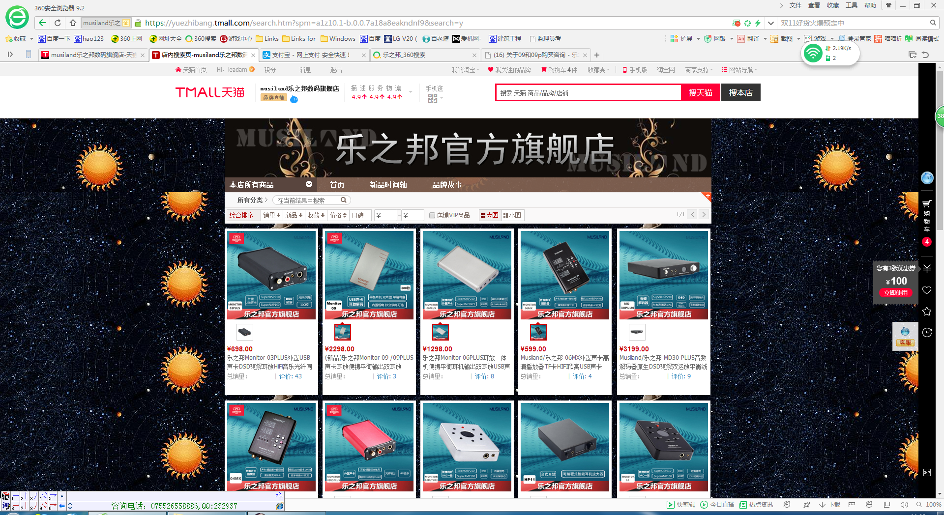Check the 店铺VIP商品 checkbox
944x515 pixels.
click(431, 215)
